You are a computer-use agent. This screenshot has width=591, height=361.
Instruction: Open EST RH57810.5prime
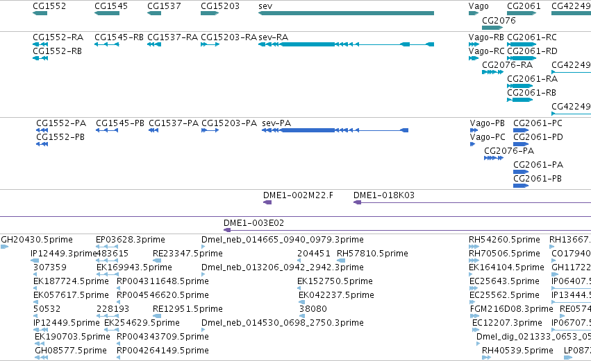(x=372, y=254)
